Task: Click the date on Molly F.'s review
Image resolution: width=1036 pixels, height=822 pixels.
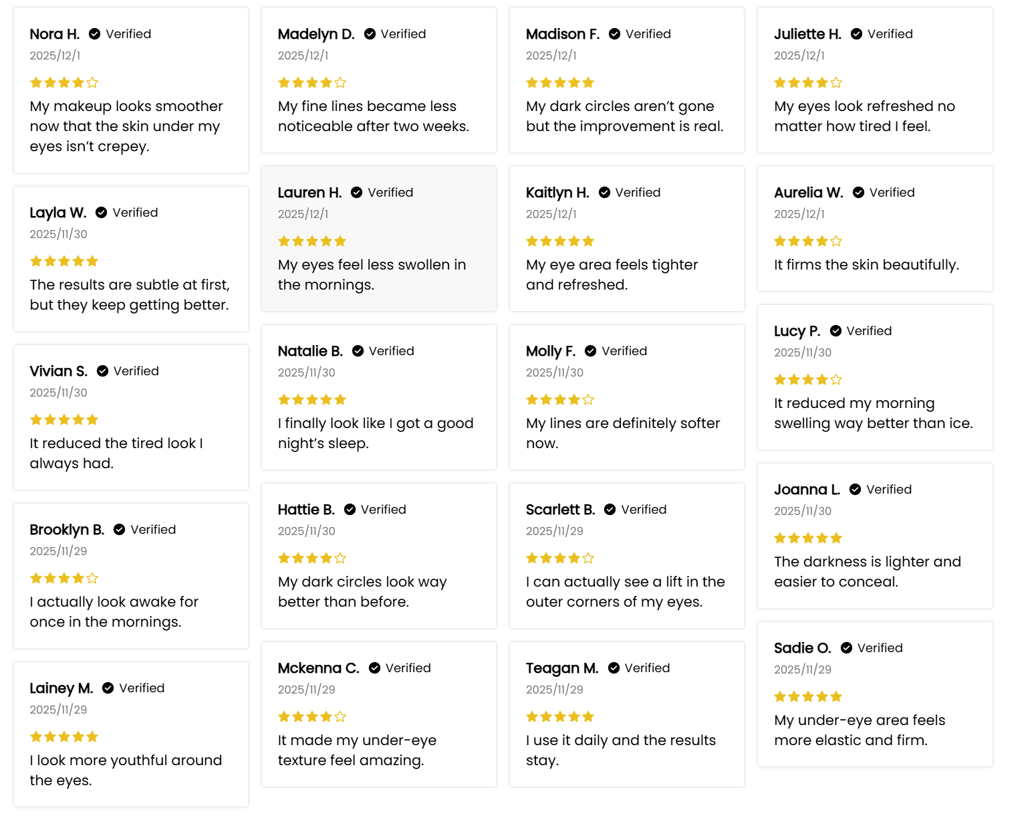Action: 554,373
